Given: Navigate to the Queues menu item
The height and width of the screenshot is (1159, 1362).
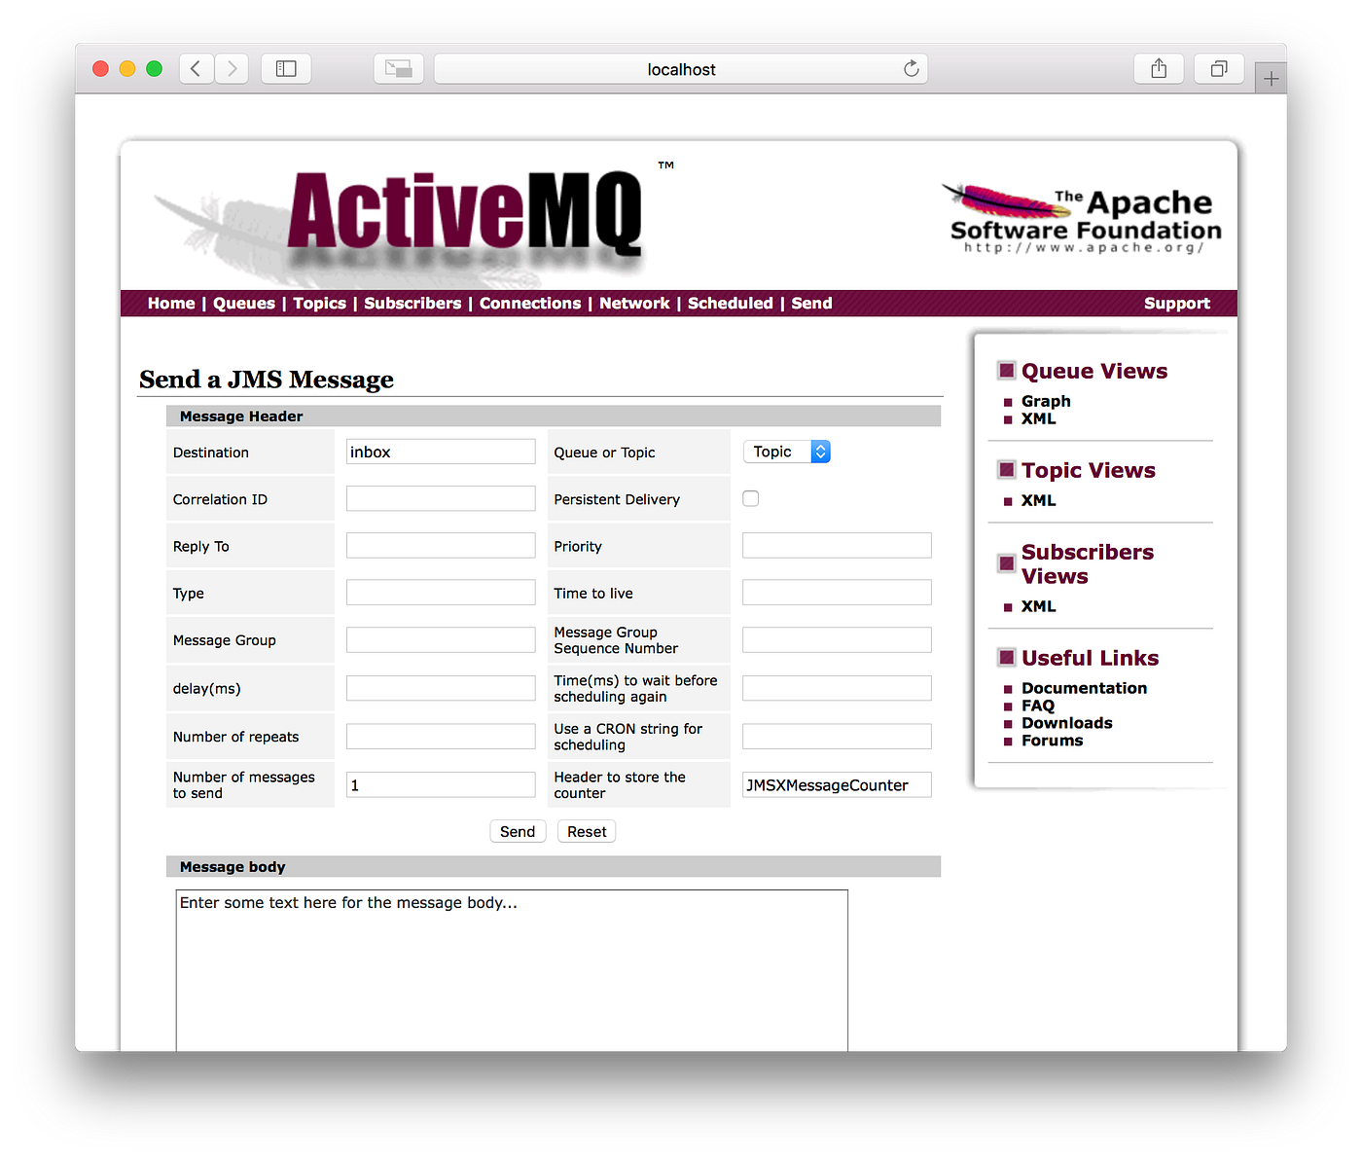Looking at the screenshot, I should [243, 303].
